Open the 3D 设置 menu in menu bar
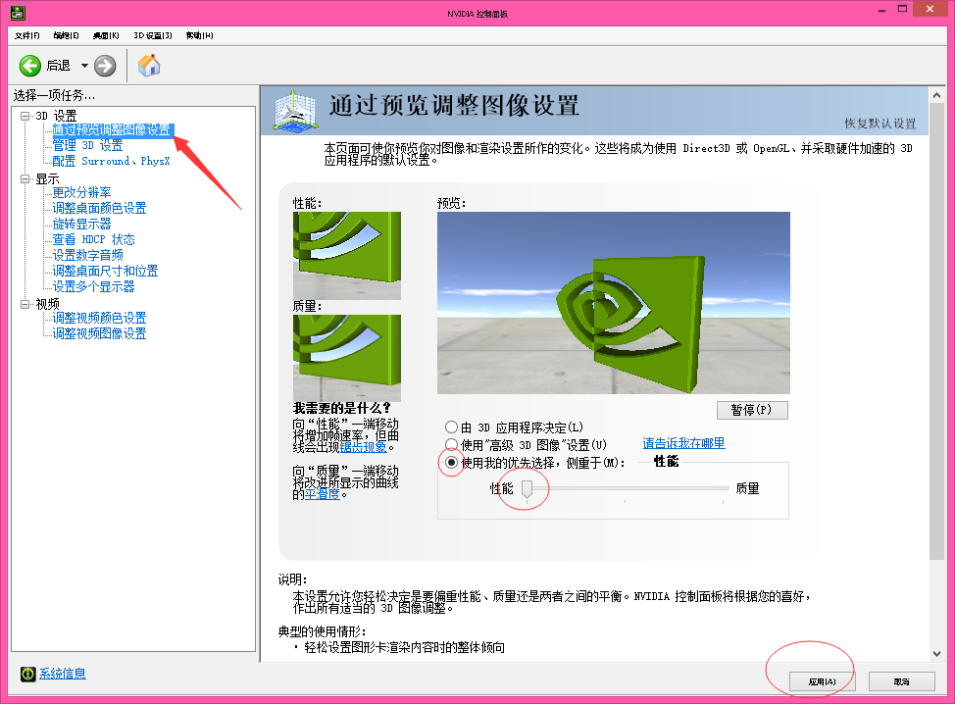This screenshot has width=955, height=704. (x=153, y=35)
